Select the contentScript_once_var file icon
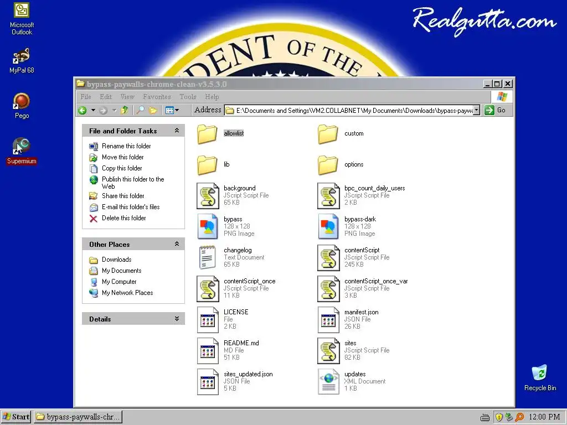 329,289
